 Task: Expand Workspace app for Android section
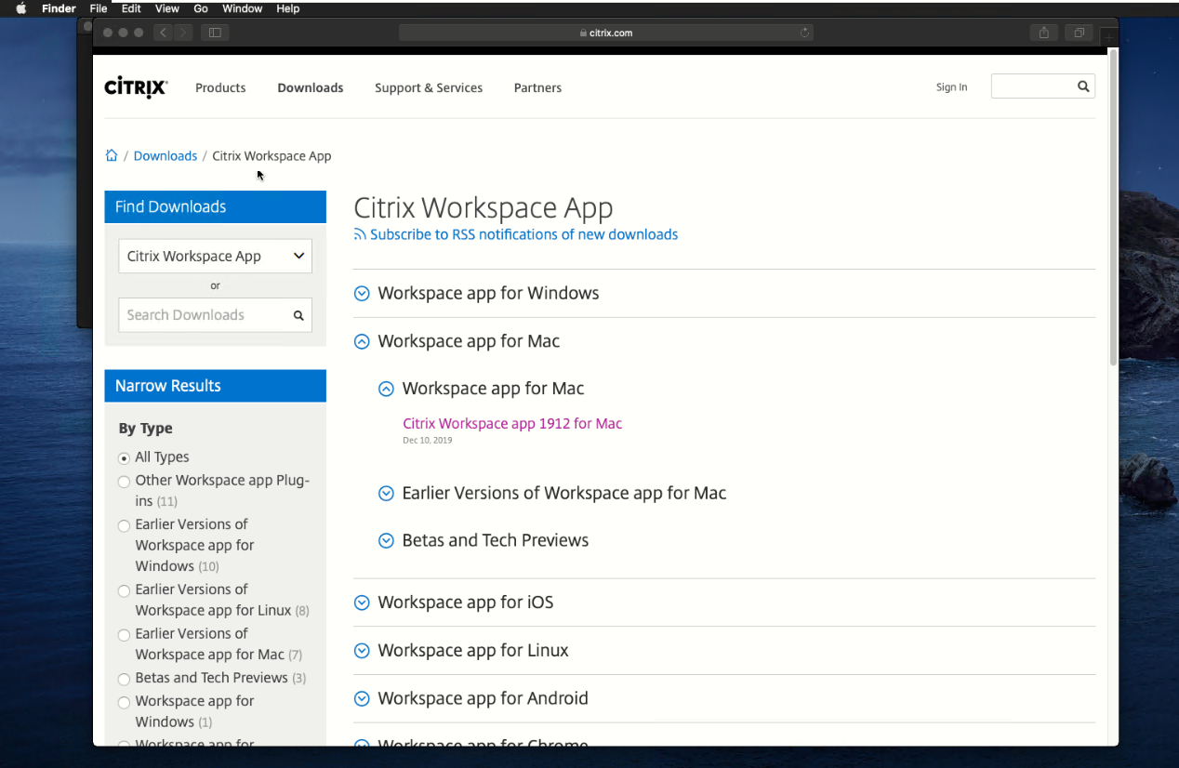click(362, 699)
